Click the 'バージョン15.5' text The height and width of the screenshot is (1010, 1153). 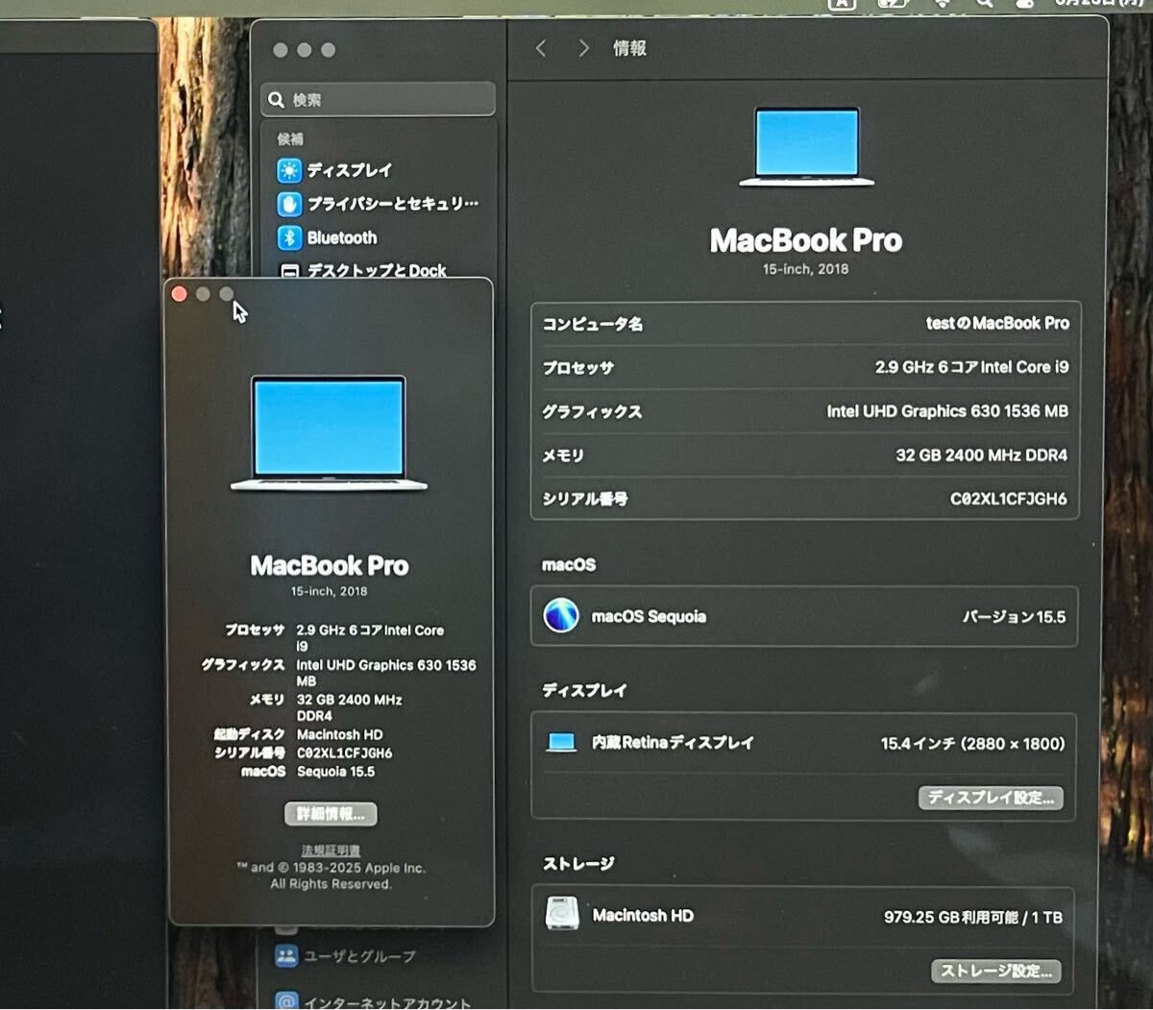(1014, 617)
